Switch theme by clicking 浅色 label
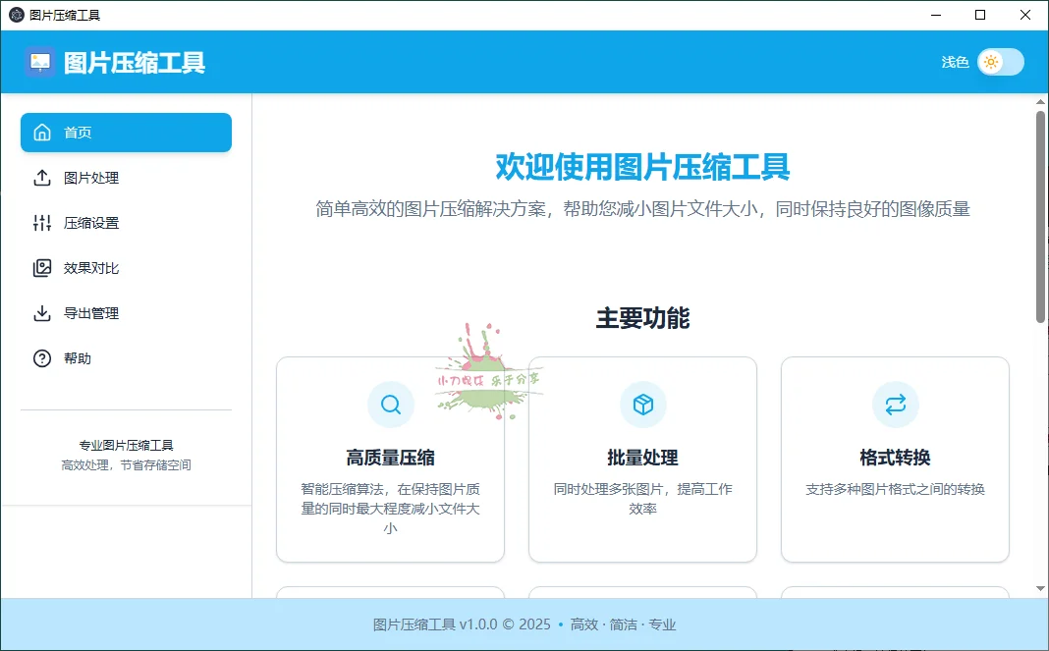 tap(954, 62)
